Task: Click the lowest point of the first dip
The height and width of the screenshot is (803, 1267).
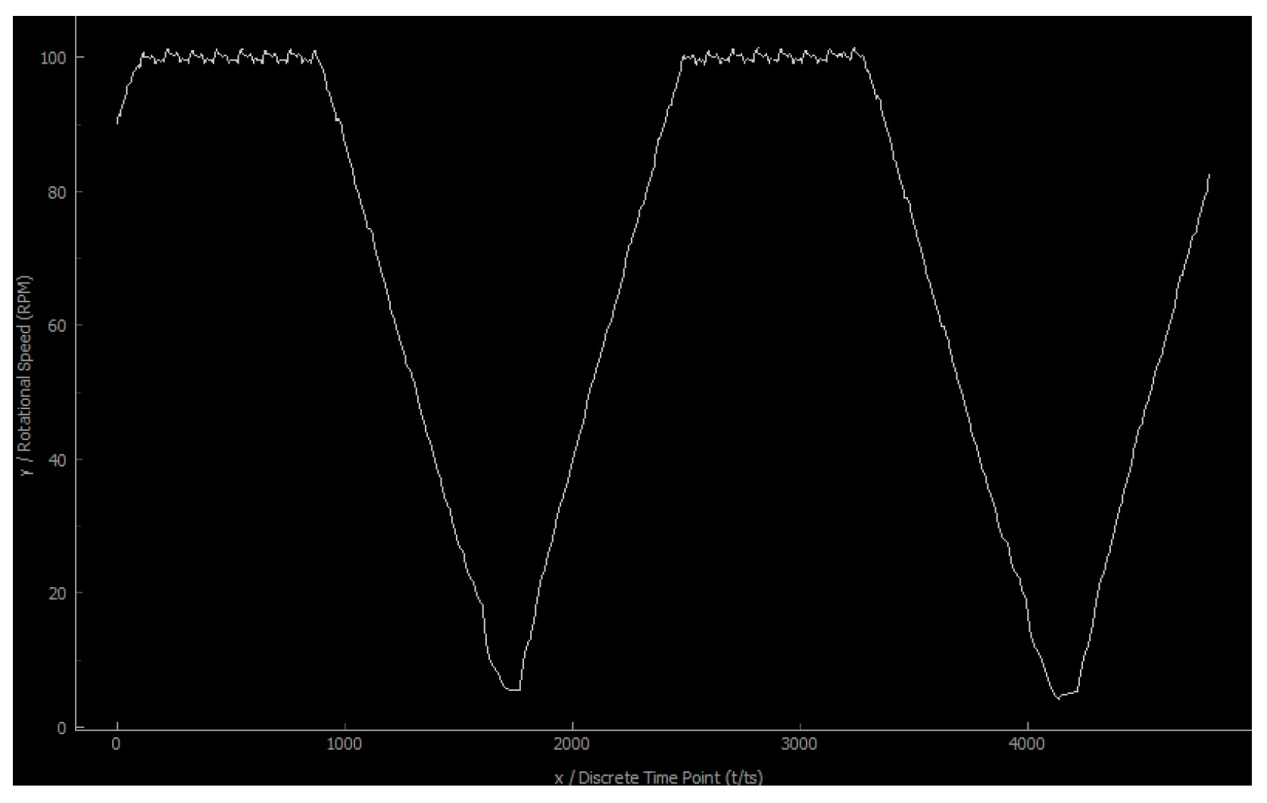Action: 515,689
